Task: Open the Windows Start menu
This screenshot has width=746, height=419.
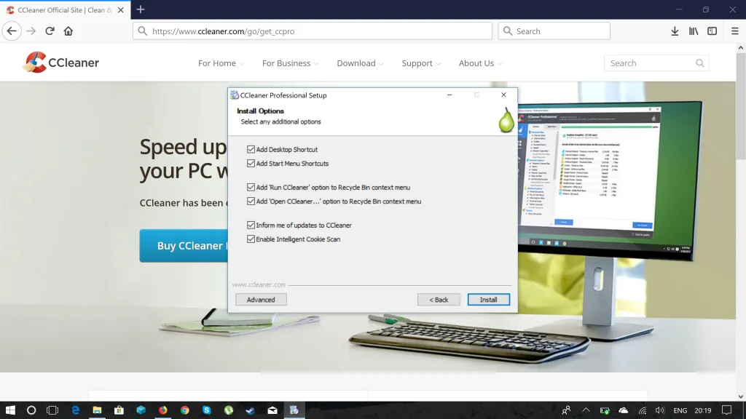Action: 10,410
